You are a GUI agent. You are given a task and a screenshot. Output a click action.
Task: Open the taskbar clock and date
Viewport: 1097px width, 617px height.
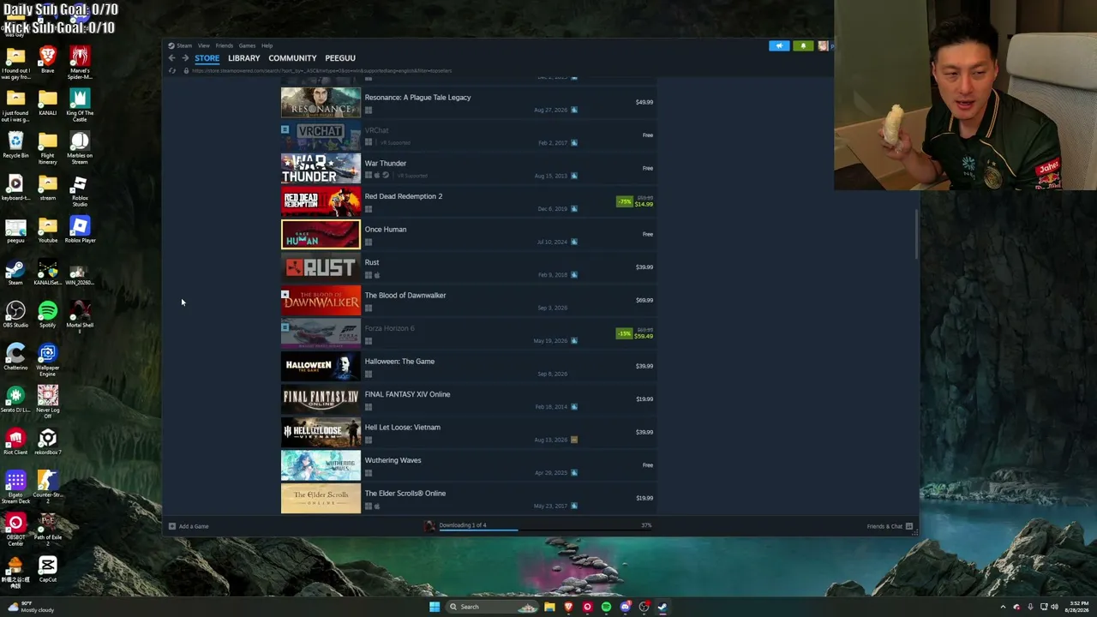click(x=1078, y=607)
